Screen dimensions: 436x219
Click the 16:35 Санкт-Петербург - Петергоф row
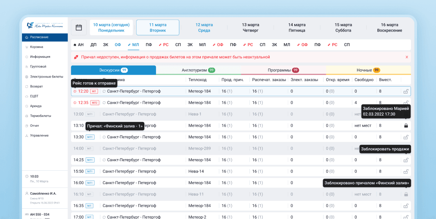point(131,206)
